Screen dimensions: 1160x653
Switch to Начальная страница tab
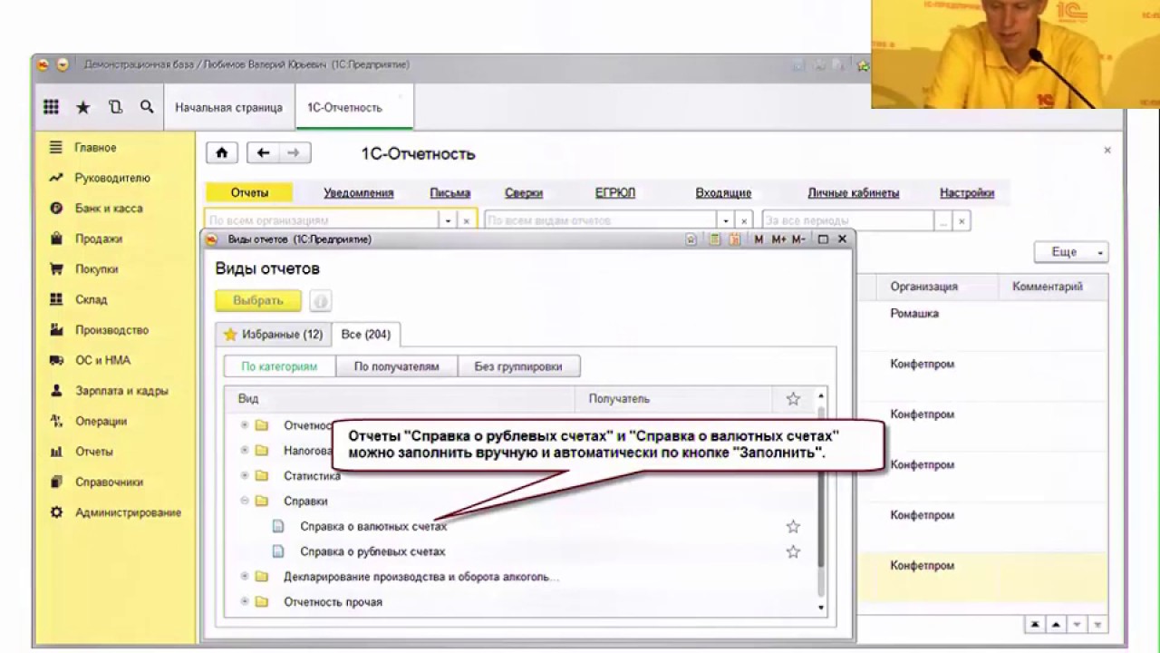(x=228, y=107)
